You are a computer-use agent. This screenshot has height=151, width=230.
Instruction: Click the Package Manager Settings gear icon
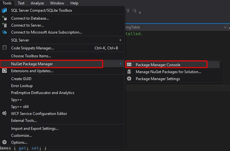pyautogui.click(x=129, y=79)
